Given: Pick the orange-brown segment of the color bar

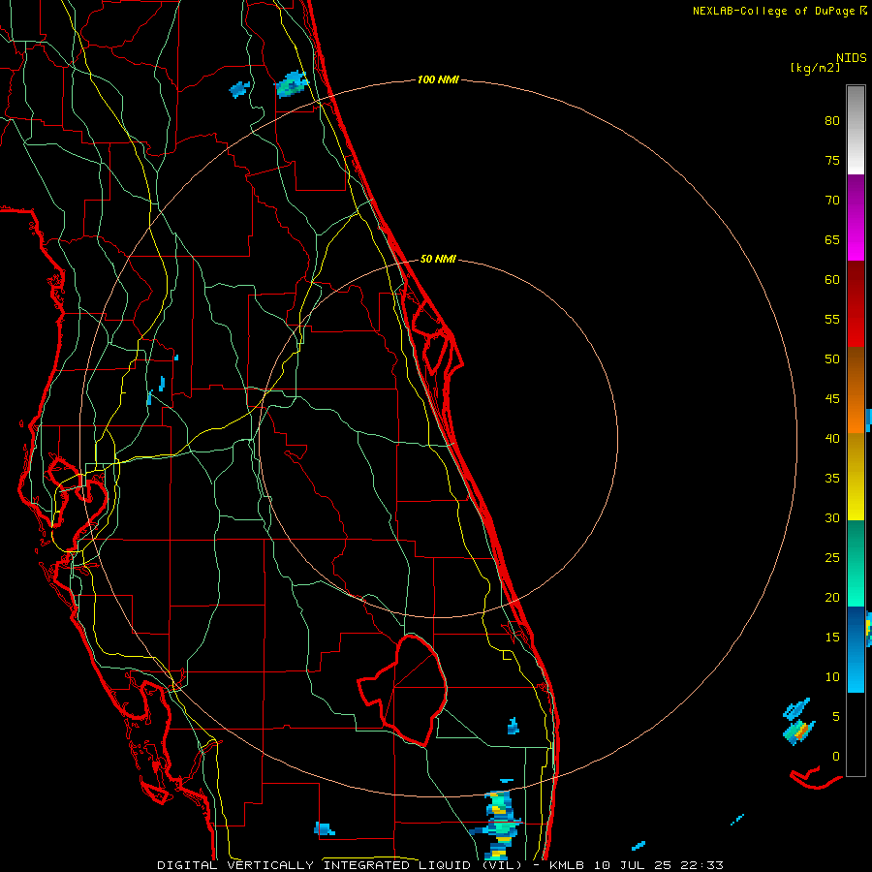Looking at the screenshot, I should (x=856, y=390).
